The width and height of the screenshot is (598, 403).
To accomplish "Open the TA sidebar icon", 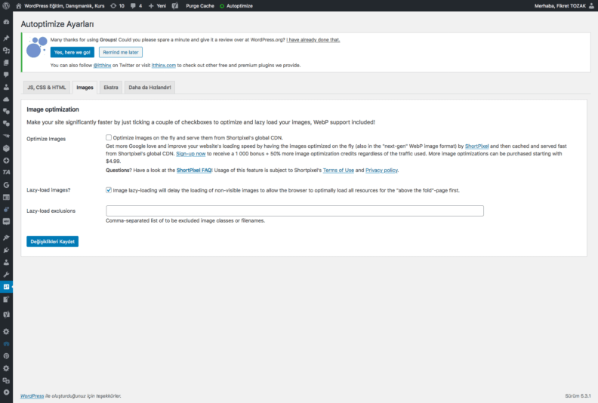I will pos(6,172).
